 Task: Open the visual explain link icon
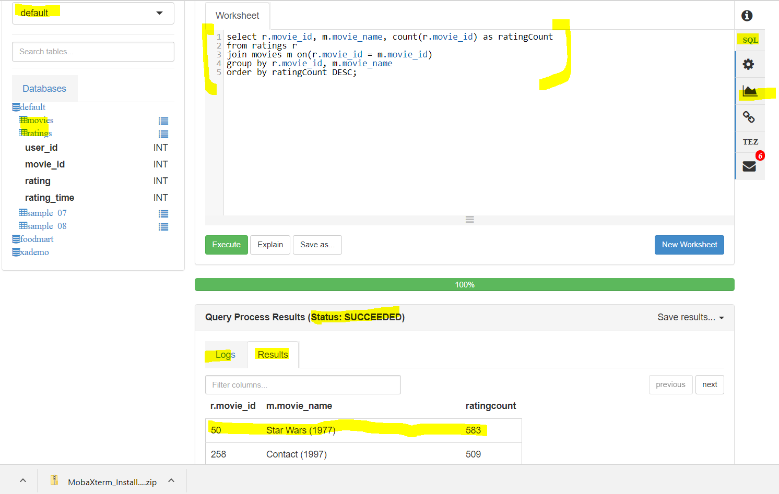pos(749,117)
